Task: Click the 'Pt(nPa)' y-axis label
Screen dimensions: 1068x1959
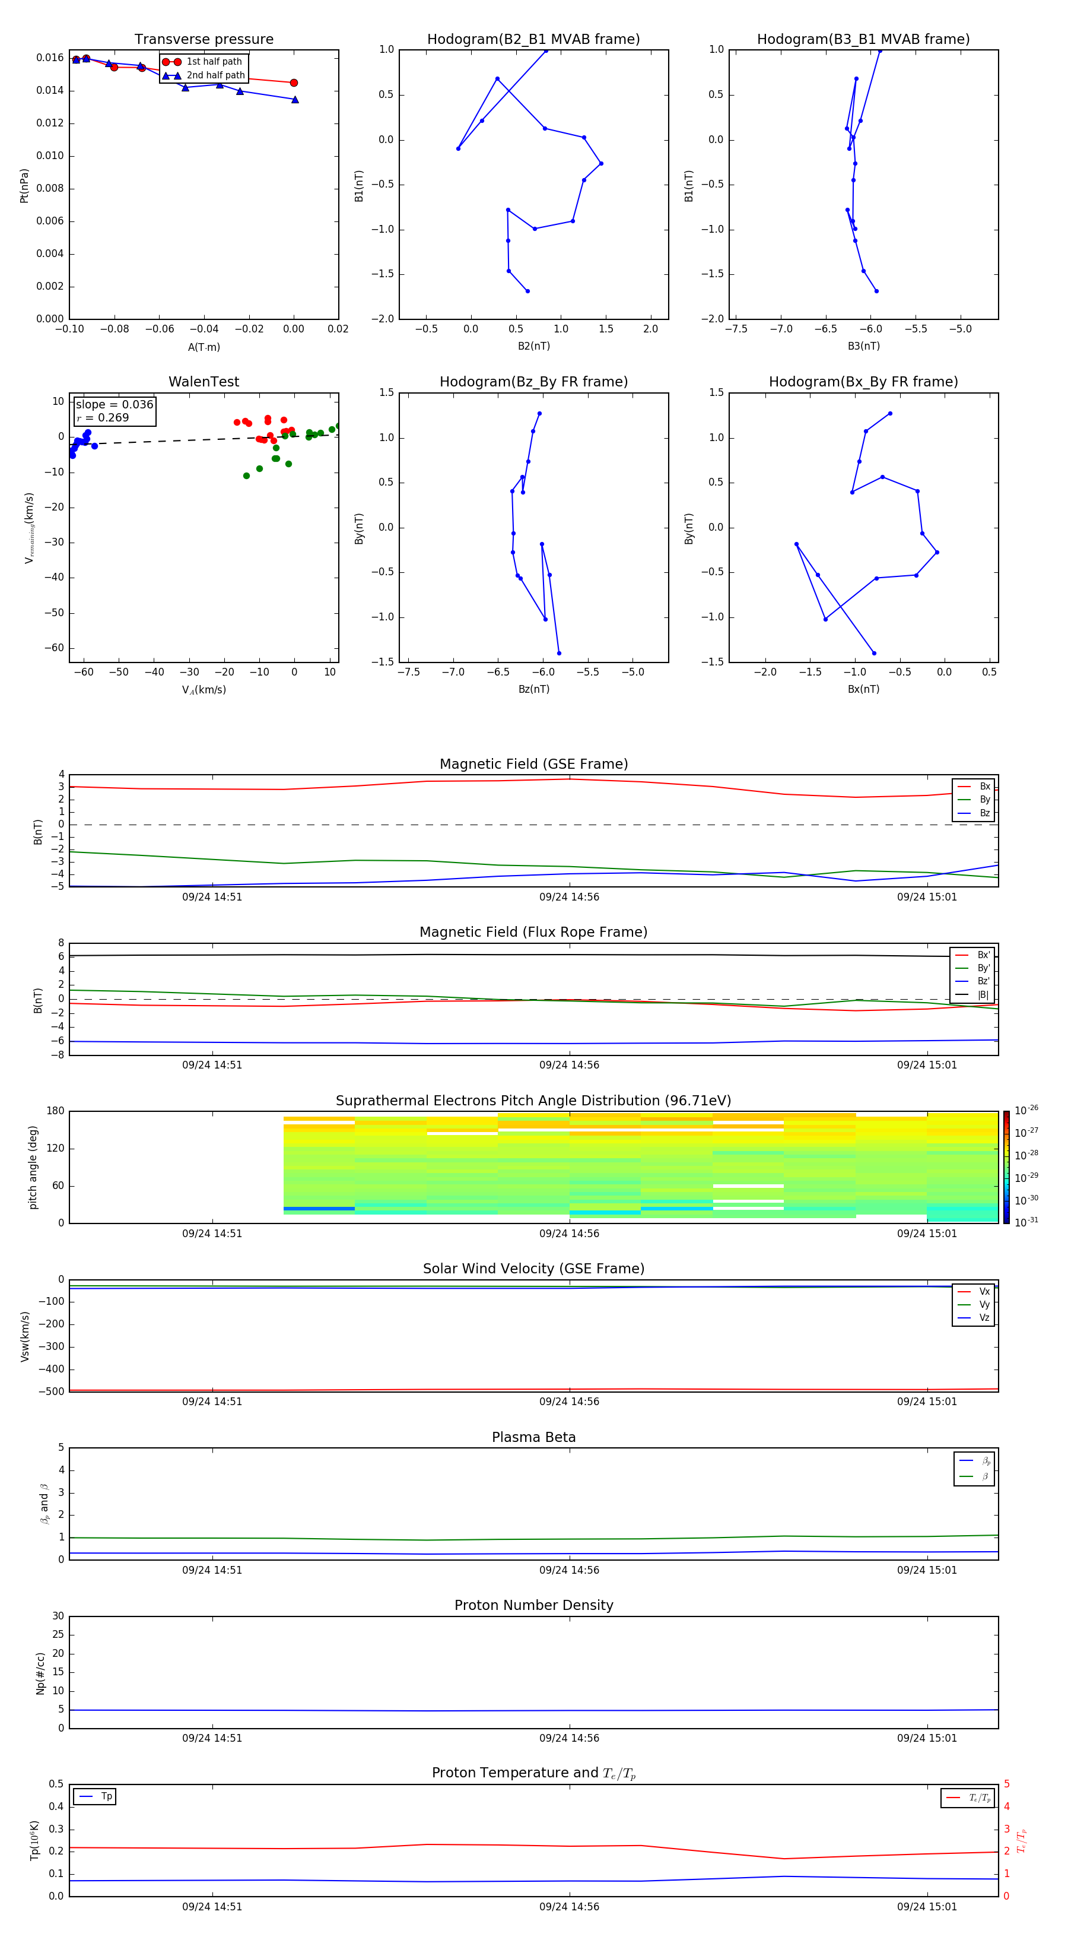Action: tap(24, 185)
